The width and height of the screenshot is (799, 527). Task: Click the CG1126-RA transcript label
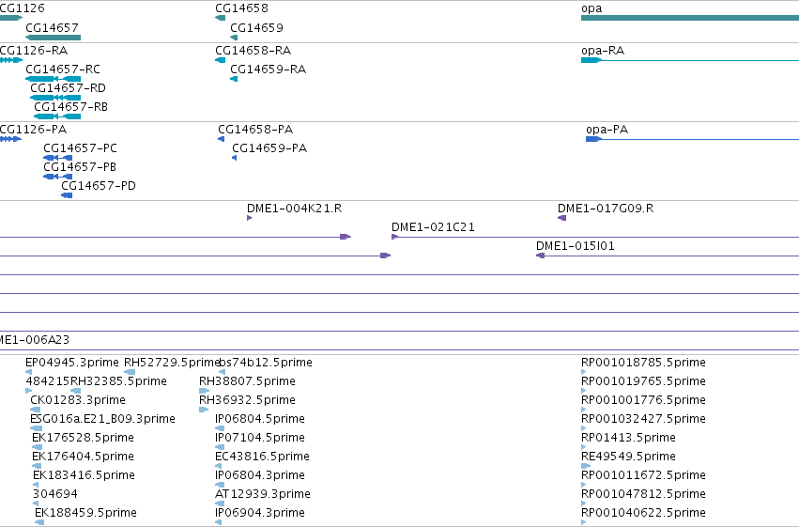pyautogui.click(x=34, y=51)
